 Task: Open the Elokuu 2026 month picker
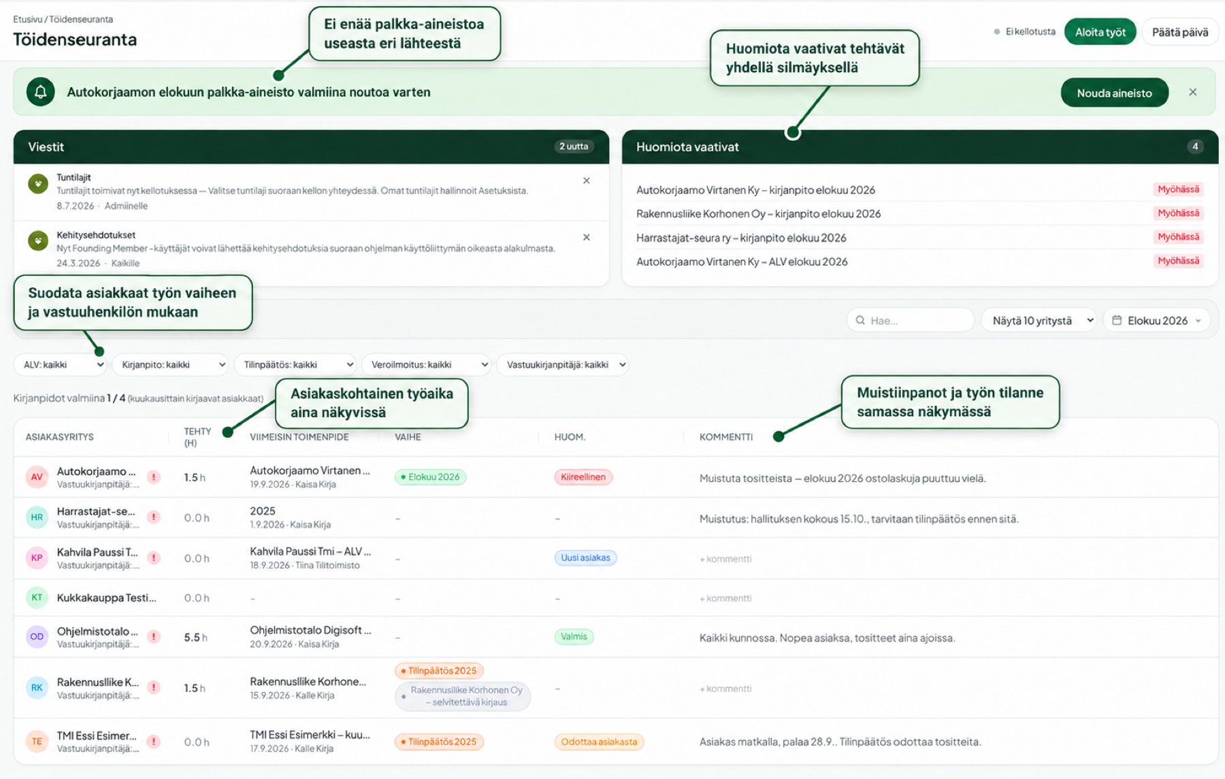coord(1156,320)
